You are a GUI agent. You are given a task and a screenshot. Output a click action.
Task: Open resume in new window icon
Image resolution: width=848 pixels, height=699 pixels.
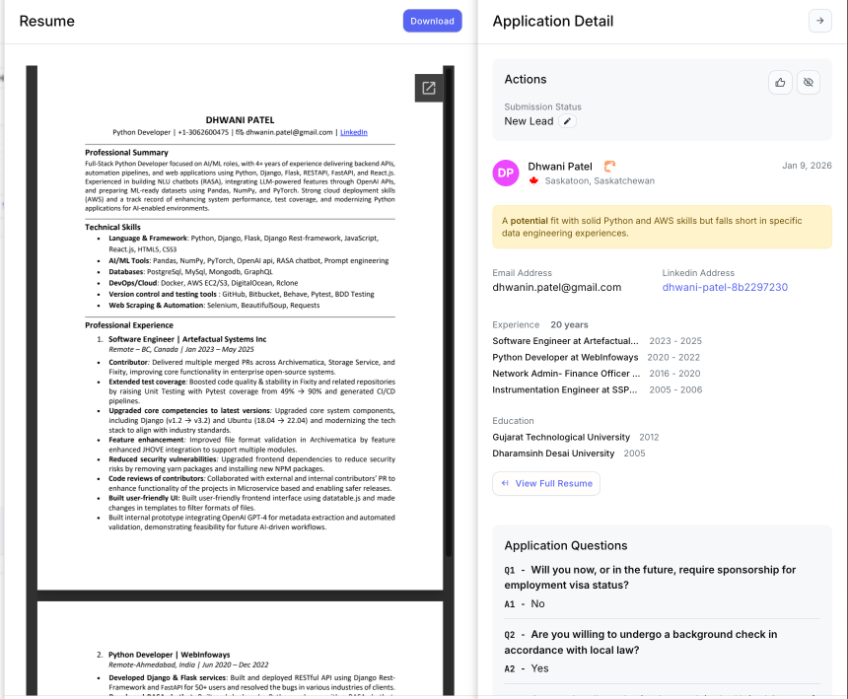(x=429, y=88)
